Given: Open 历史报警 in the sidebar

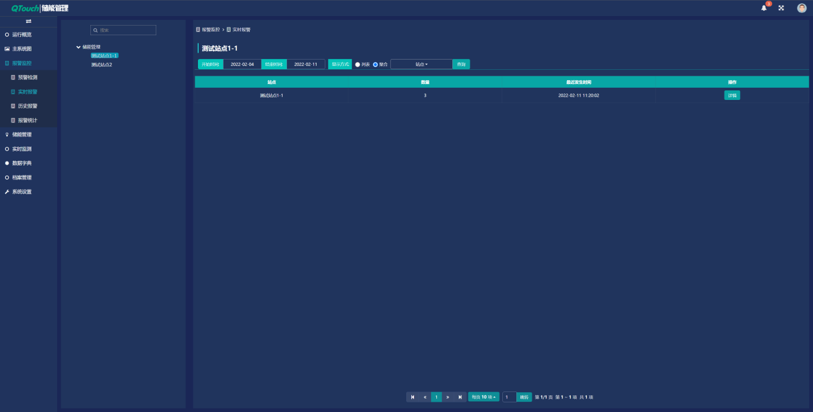Looking at the screenshot, I should 28,106.
